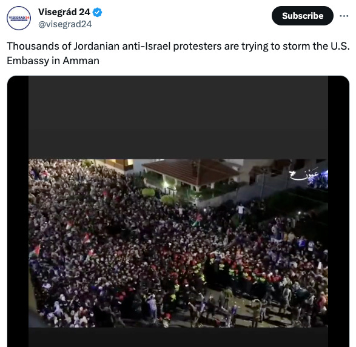Click the waving flag near crowd center
Viewport: 356px width, 347px height.
click(197, 220)
